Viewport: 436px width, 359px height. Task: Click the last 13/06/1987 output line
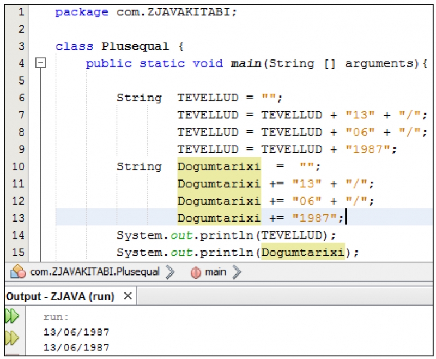(76, 346)
